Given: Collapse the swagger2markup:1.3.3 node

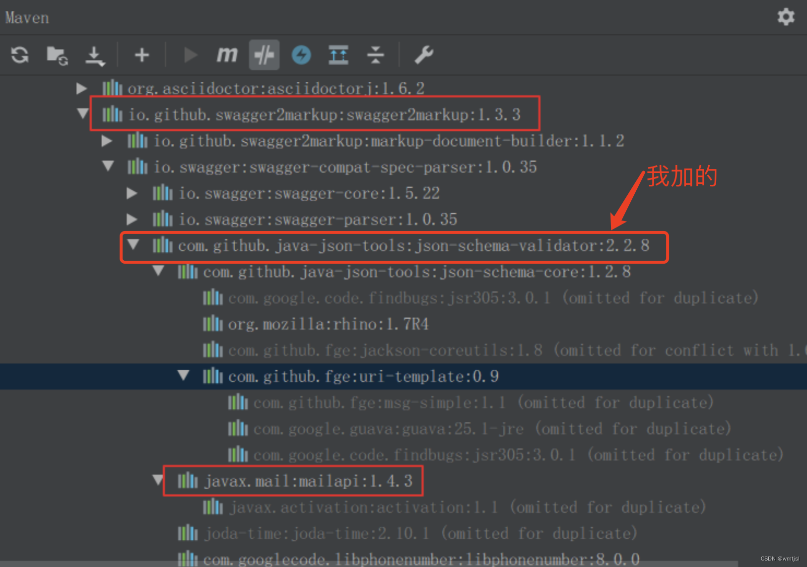Looking at the screenshot, I should click(82, 113).
